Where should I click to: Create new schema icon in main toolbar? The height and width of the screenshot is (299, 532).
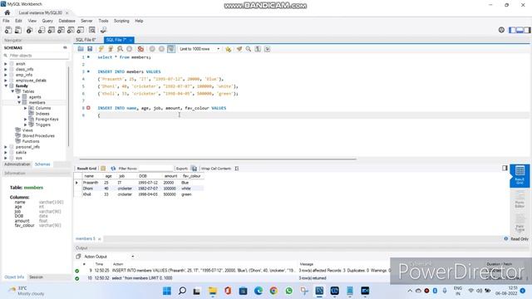[x=42, y=30]
